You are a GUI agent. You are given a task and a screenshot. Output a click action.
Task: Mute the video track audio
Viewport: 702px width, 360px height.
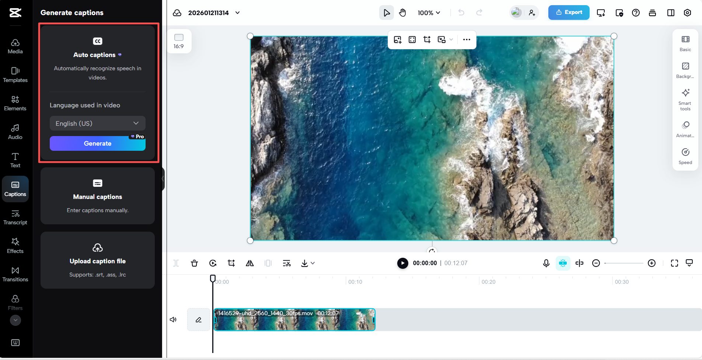tap(173, 319)
